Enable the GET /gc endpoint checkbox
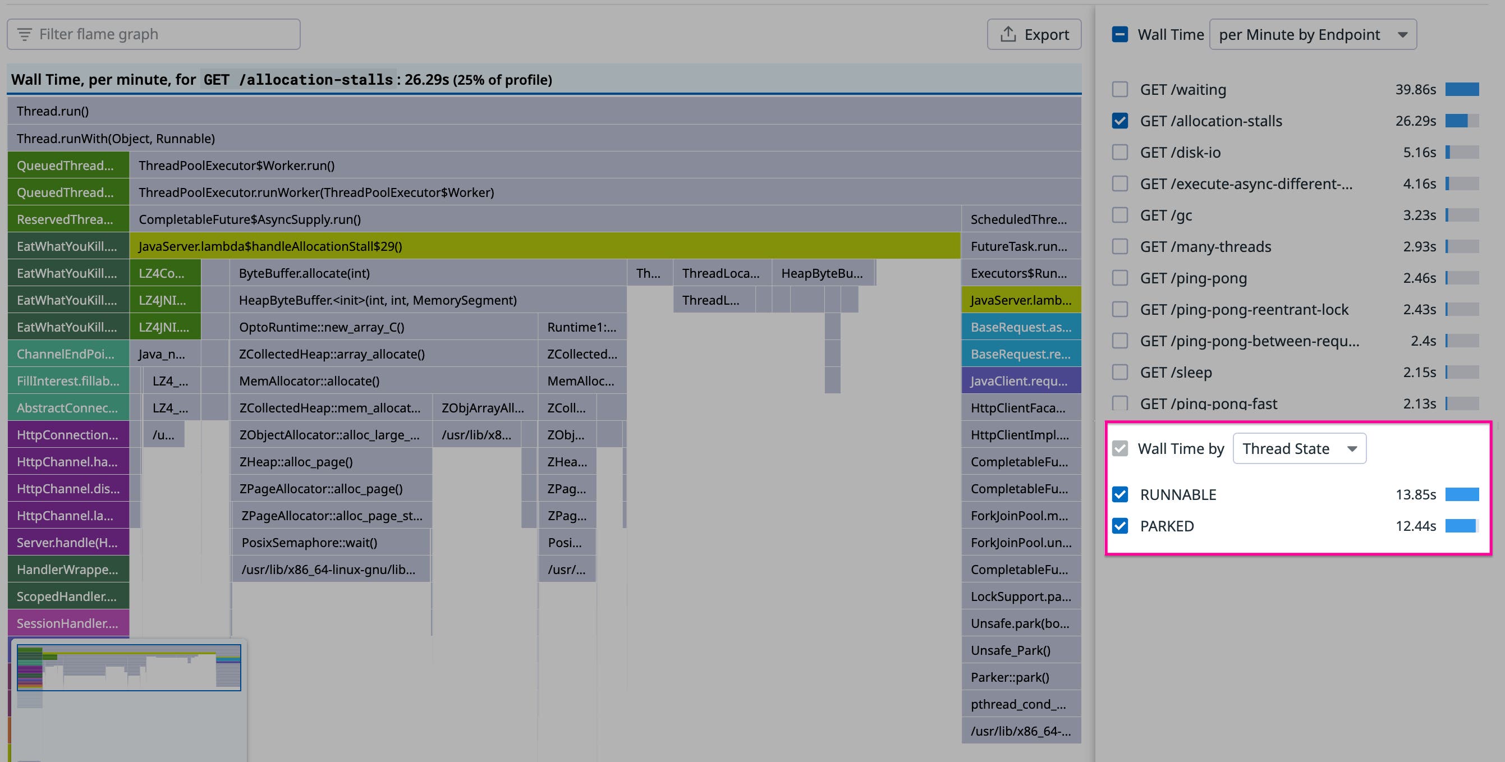1505x762 pixels. click(x=1119, y=215)
